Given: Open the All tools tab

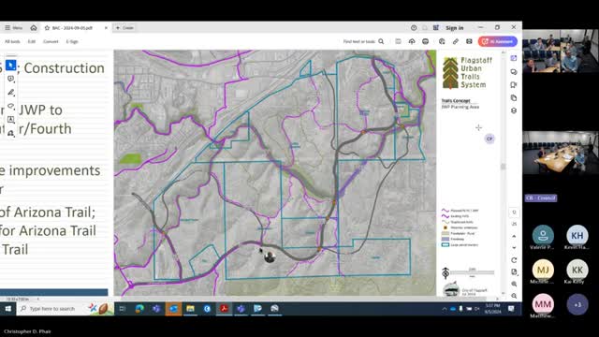Looking at the screenshot, I should (12, 41).
